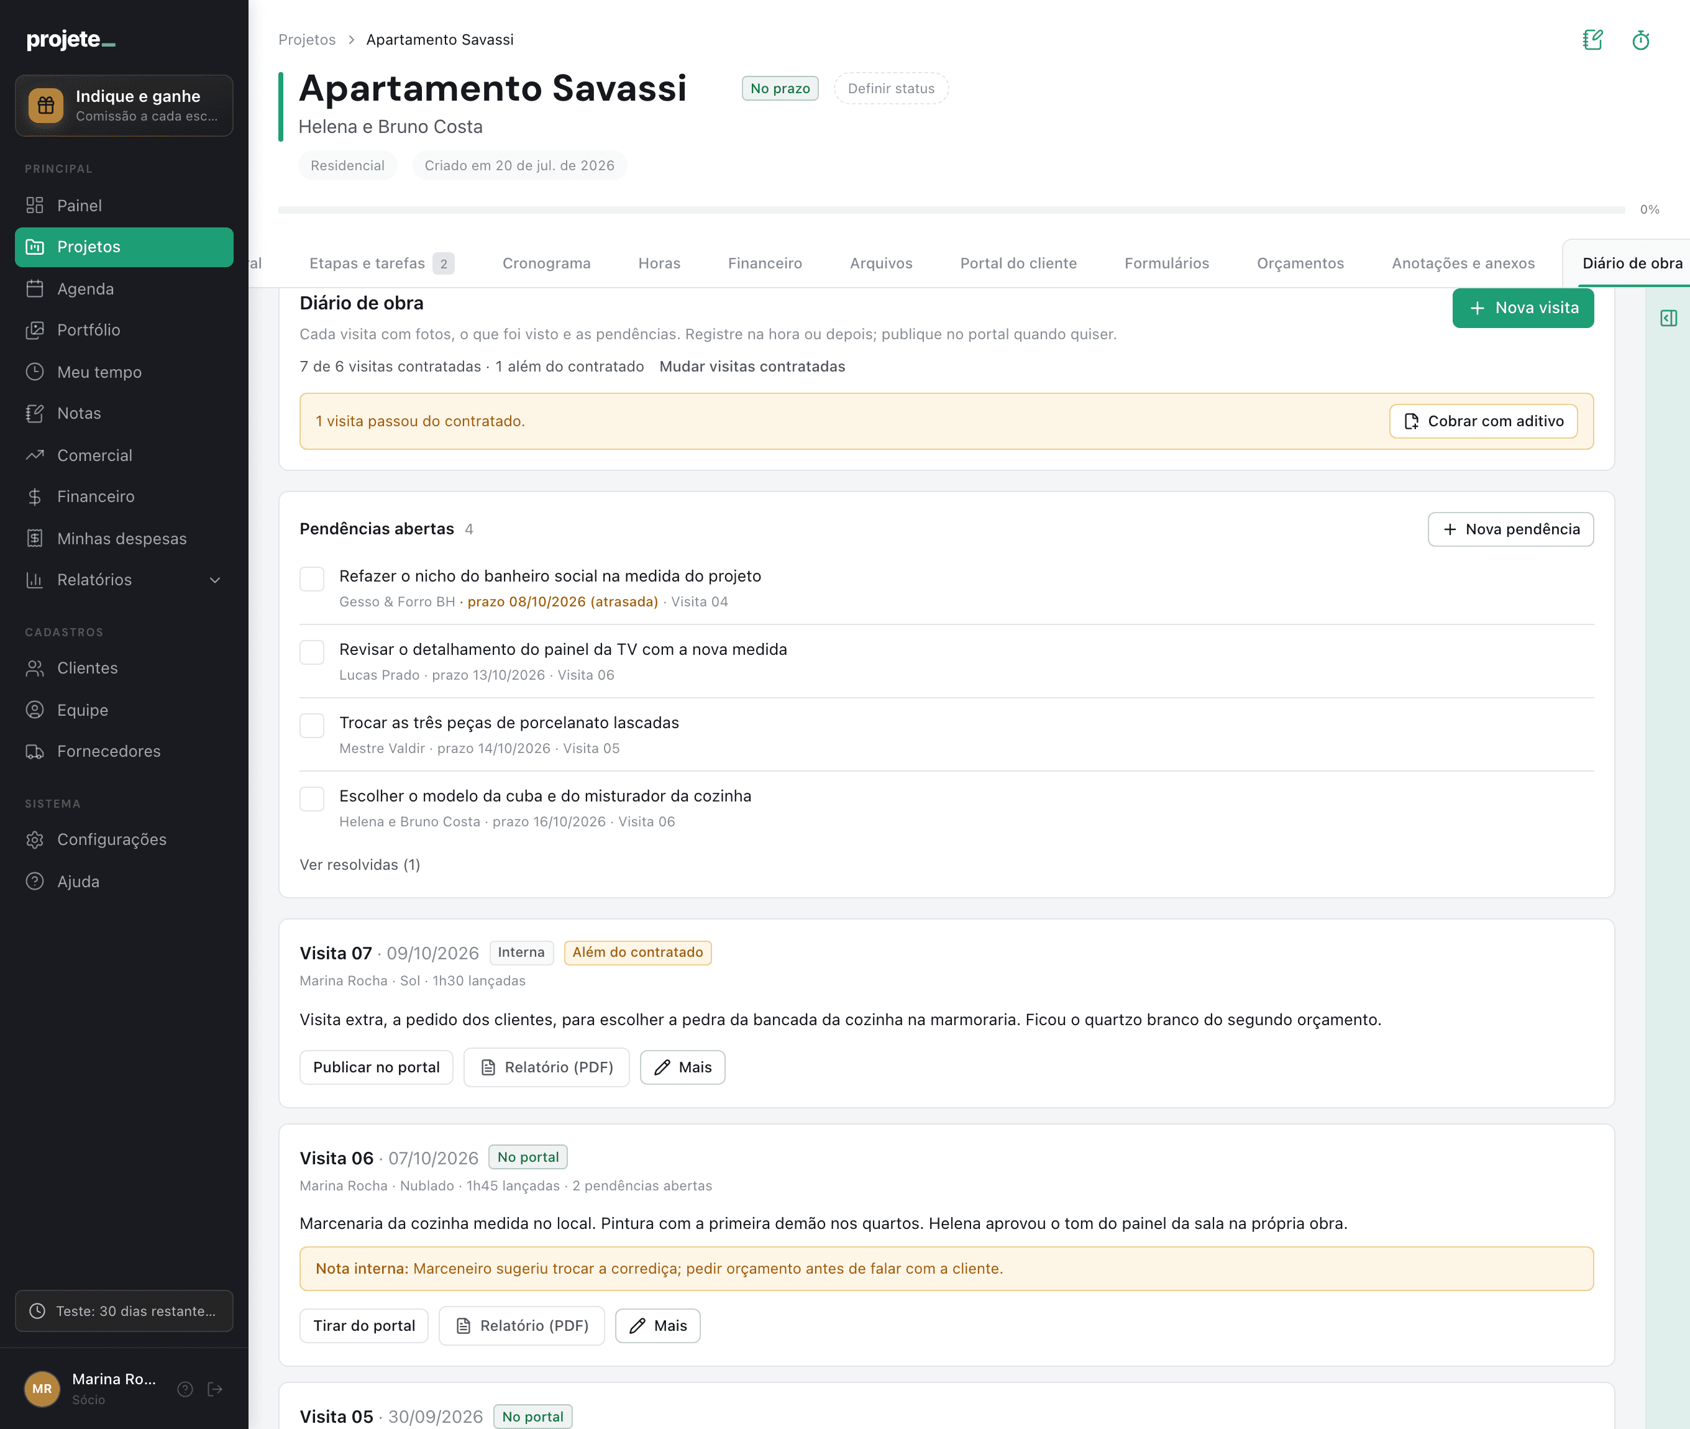Open Configurações gear item

(124, 839)
